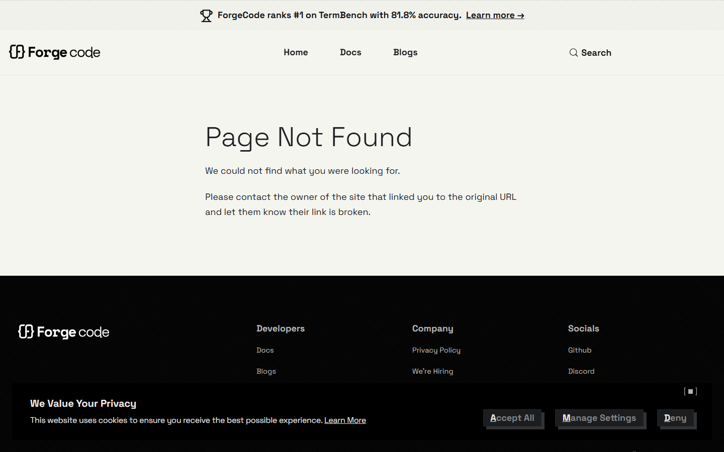Click the trophy icon in announcement banner
Image resolution: width=724 pixels, height=452 pixels.
pos(206,15)
